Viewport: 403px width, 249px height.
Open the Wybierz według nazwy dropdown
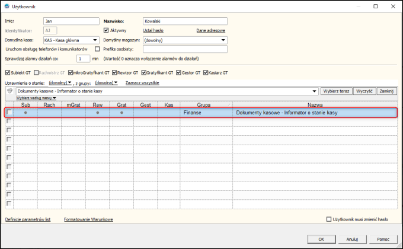pos(36,98)
